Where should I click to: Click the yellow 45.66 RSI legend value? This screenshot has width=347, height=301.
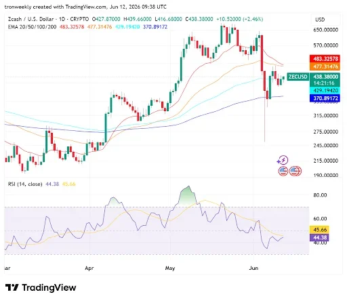point(68,184)
